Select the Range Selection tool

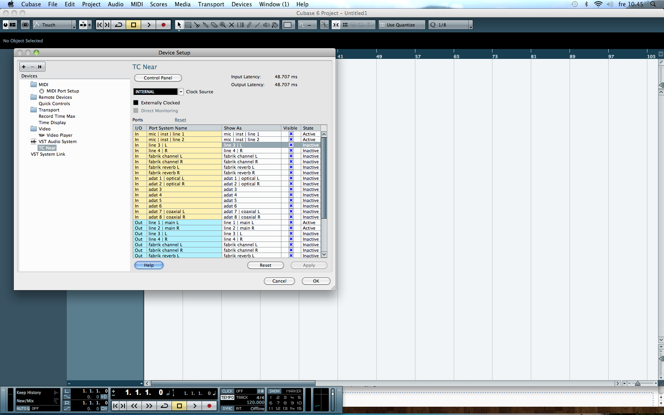coord(188,25)
